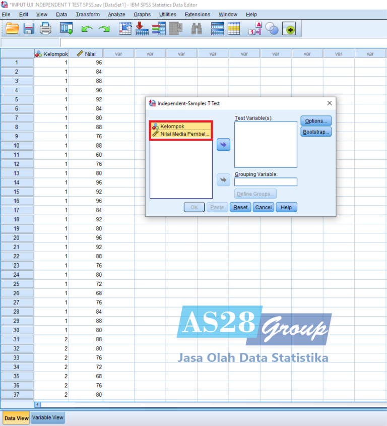Screen dimensions: 387x426
Task: Switch to the Variable View tab
Action: pyautogui.click(x=47, y=417)
